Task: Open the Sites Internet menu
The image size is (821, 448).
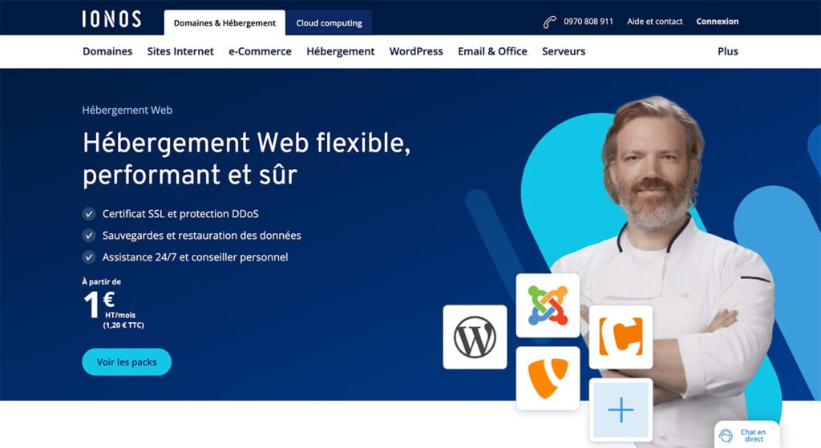Action: [180, 51]
